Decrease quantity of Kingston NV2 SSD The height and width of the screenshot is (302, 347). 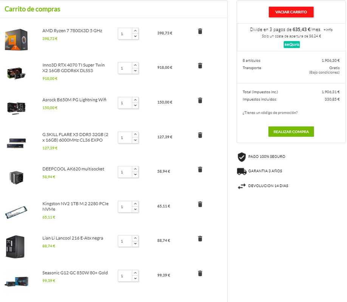(135, 209)
